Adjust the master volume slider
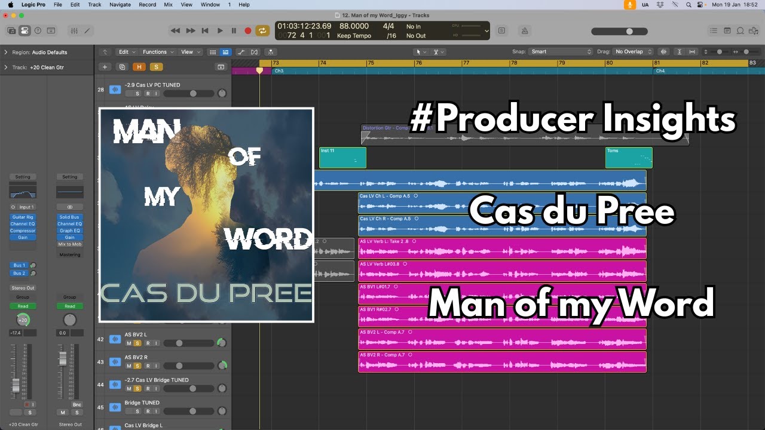 (620, 31)
